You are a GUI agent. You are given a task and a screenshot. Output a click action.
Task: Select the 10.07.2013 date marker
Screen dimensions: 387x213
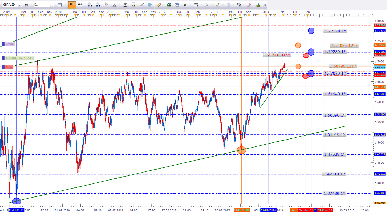point(241,210)
